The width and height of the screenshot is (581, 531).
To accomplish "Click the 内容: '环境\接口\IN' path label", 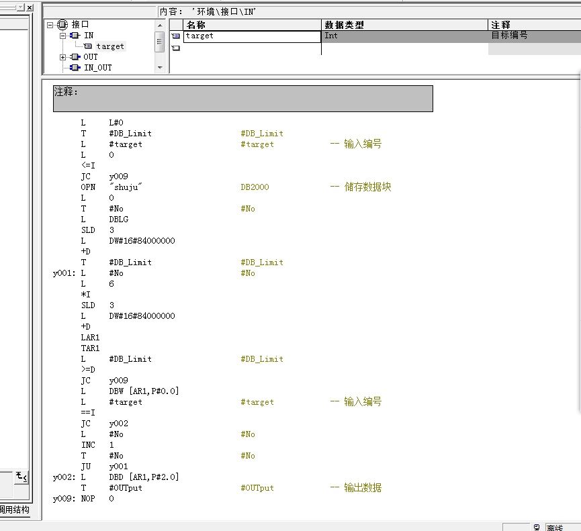I will point(208,12).
